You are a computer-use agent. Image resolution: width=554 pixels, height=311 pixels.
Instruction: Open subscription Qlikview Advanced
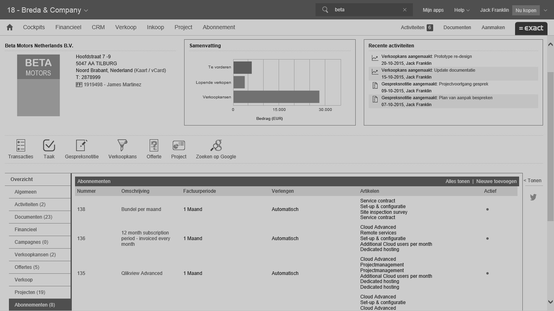pos(142,273)
